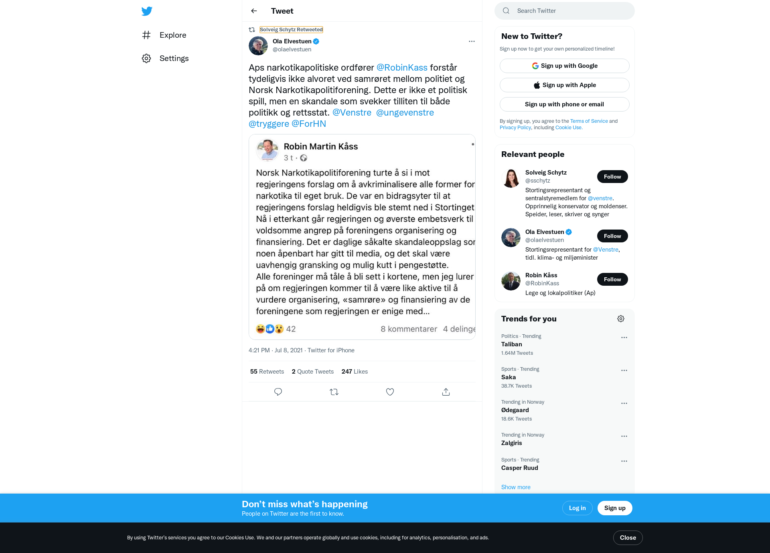The height and width of the screenshot is (553, 770).
Task: Reply to Ola Elvestuen's tweet
Action: click(x=278, y=392)
